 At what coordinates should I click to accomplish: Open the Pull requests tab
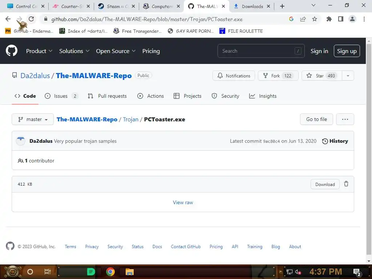click(107, 96)
